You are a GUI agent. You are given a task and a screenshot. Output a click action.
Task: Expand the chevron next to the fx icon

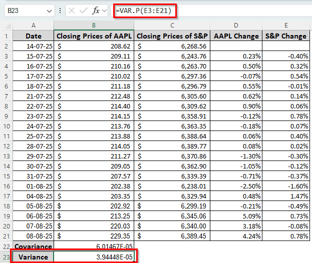(103, 10)
